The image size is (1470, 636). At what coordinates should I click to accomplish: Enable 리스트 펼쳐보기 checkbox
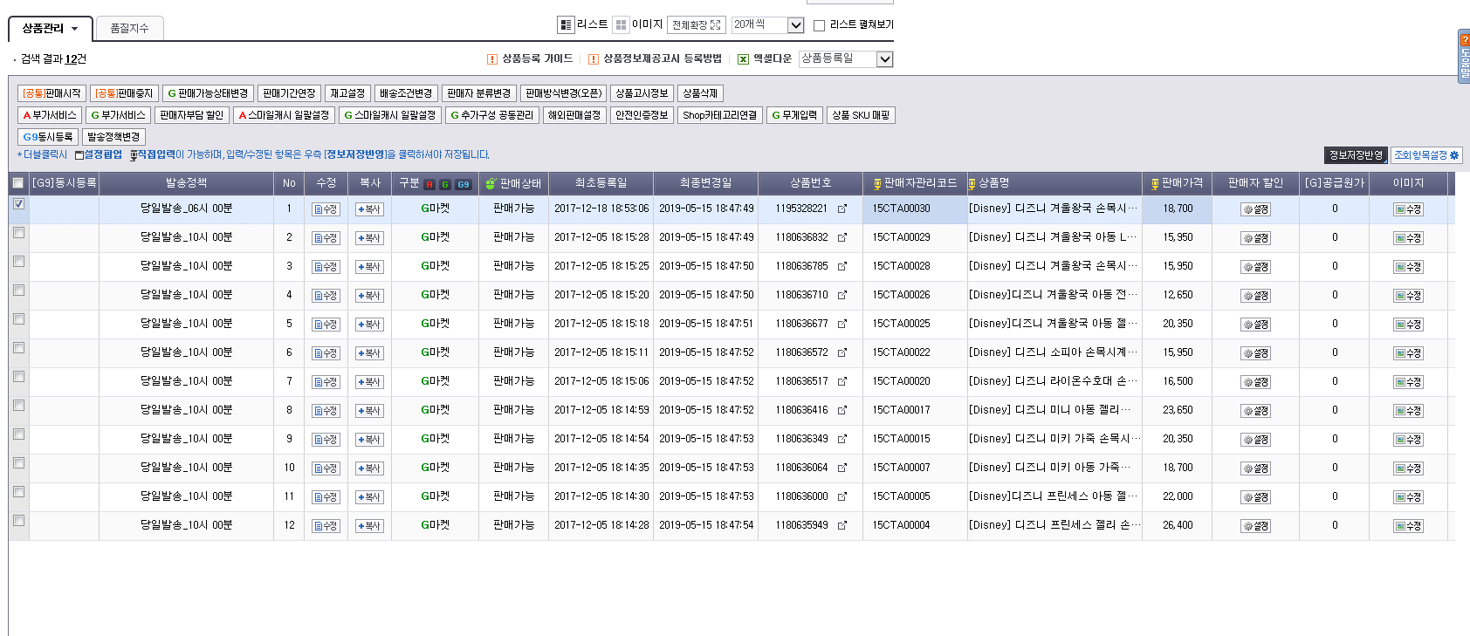(x=819, y=25)
